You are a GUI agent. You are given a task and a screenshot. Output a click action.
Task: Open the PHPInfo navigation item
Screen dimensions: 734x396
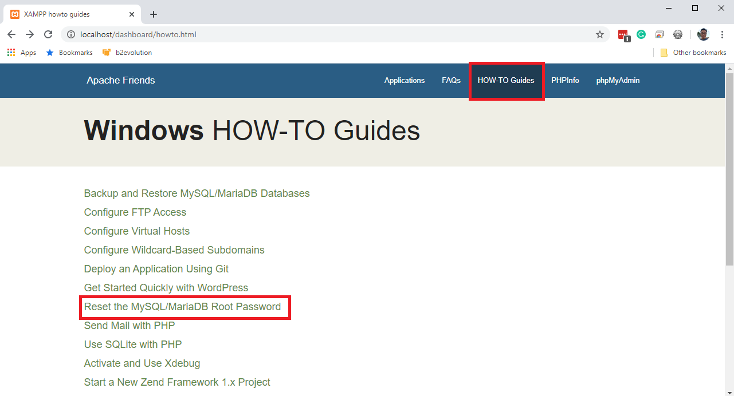565,81
